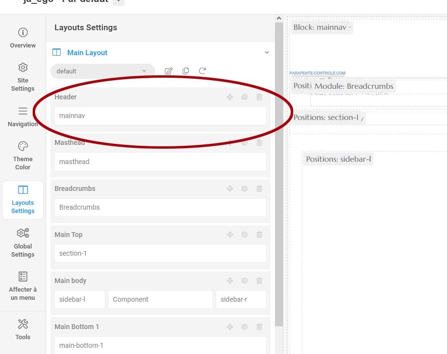Click the Module: Breadcrumbs preview label
447x354 pixels.
click(354, 86)
